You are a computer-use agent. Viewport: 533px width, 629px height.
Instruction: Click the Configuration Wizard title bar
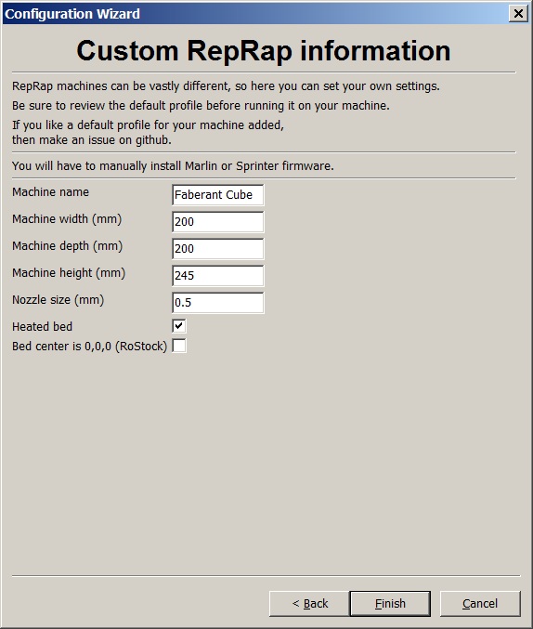[255, 14]
